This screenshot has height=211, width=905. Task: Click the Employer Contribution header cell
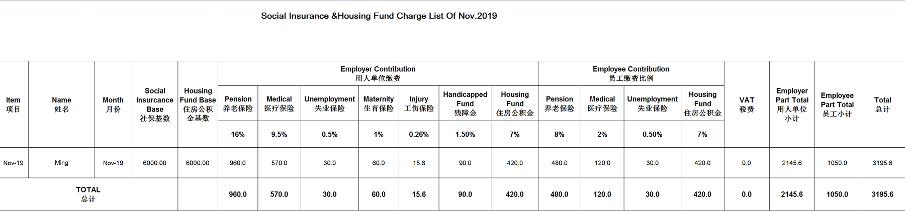tap(378, 73)
